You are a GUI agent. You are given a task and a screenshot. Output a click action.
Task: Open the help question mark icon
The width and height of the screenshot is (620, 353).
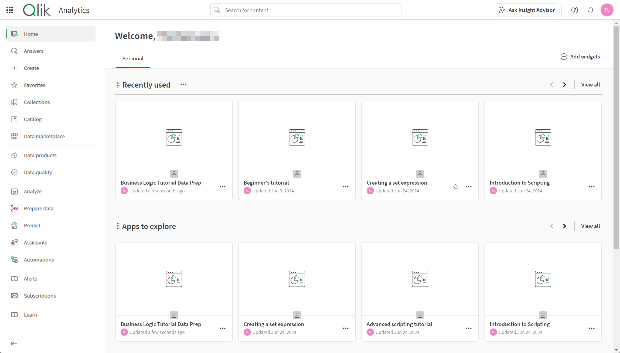pos(574,10)
